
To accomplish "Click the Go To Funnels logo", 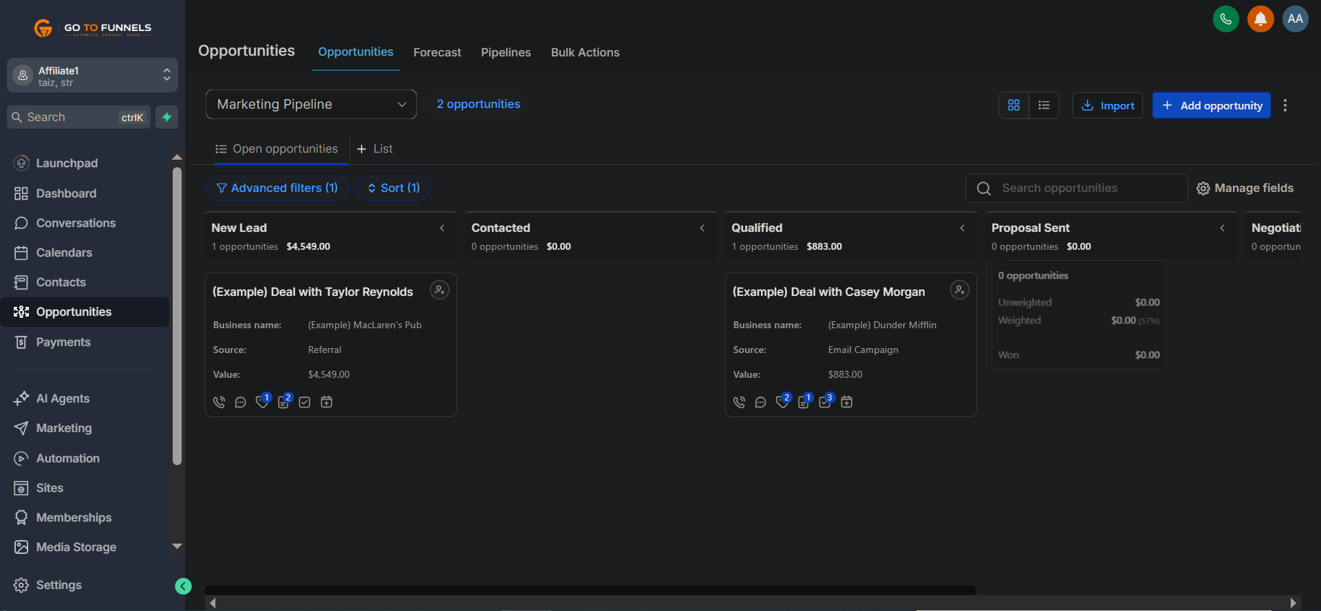I will [93, 28].
